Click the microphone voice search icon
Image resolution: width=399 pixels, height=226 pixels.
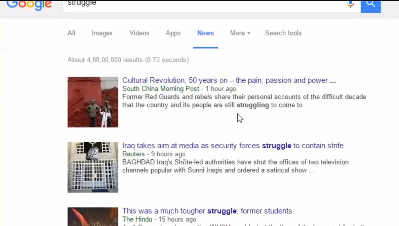(351, 4)
